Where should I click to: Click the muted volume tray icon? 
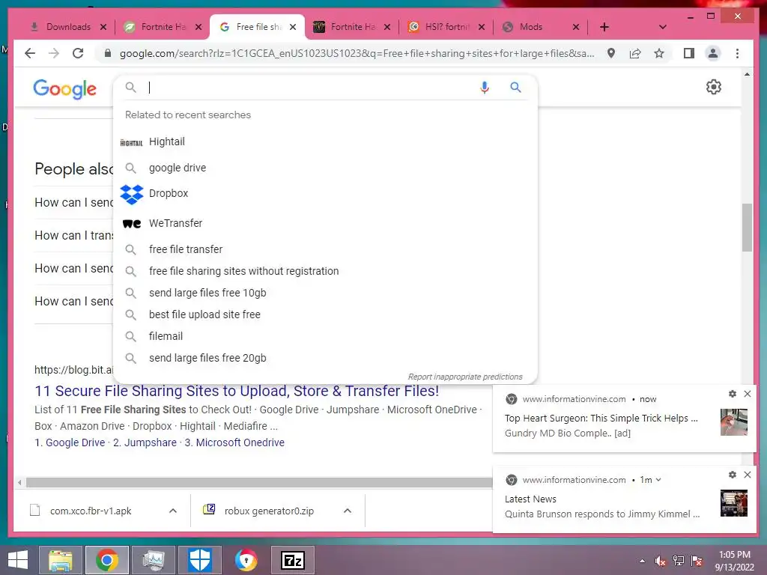coord(660,562)
